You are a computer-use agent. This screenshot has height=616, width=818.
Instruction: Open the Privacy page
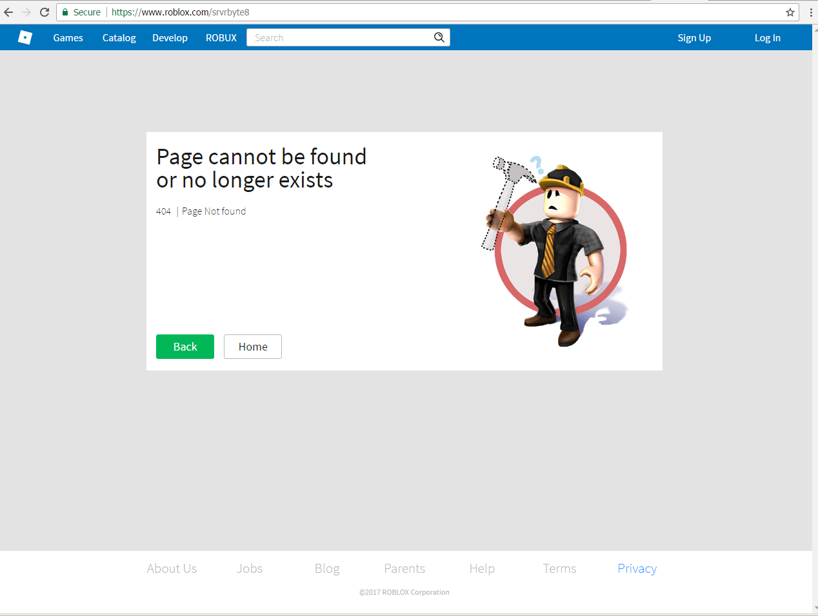pos(637,568)
